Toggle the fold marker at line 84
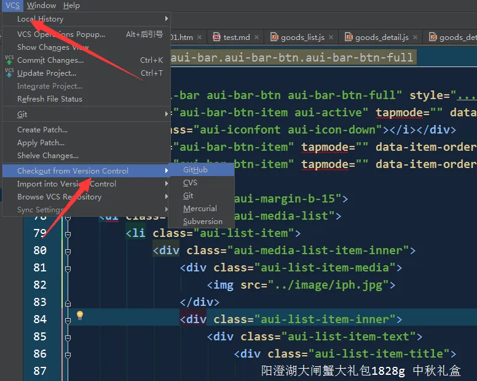This screenshot has width=477, height=381. point(68,321)
